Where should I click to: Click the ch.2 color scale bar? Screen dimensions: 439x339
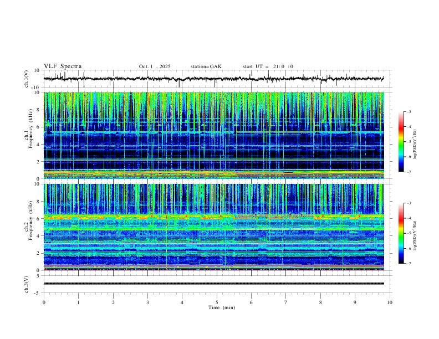coord(401,233)
